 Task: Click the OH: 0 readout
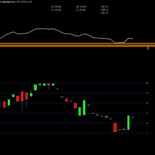[104, 10]
